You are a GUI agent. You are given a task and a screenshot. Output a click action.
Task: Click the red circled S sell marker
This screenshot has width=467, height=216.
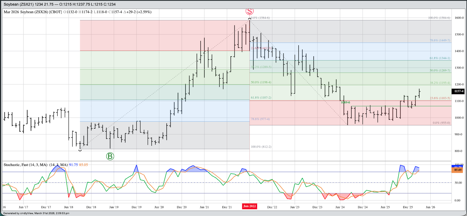pos(249,11)
